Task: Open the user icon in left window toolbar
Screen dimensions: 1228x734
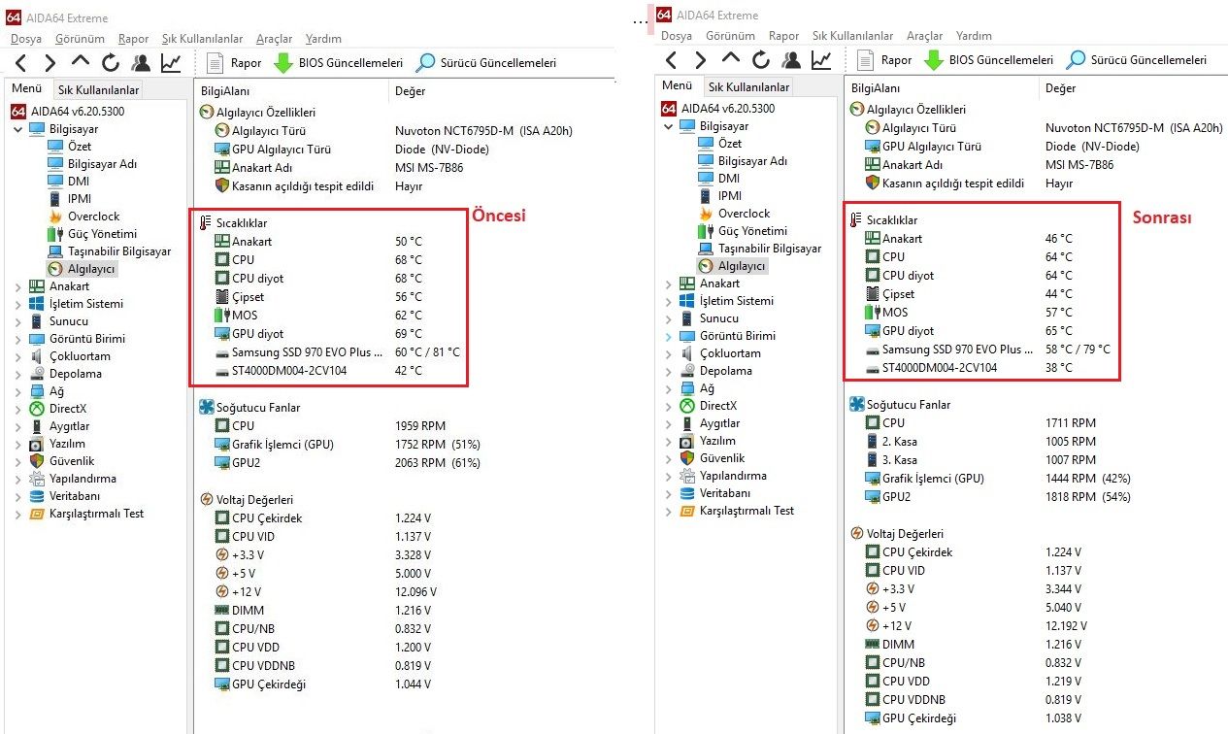Action: (x=141, y=63)
